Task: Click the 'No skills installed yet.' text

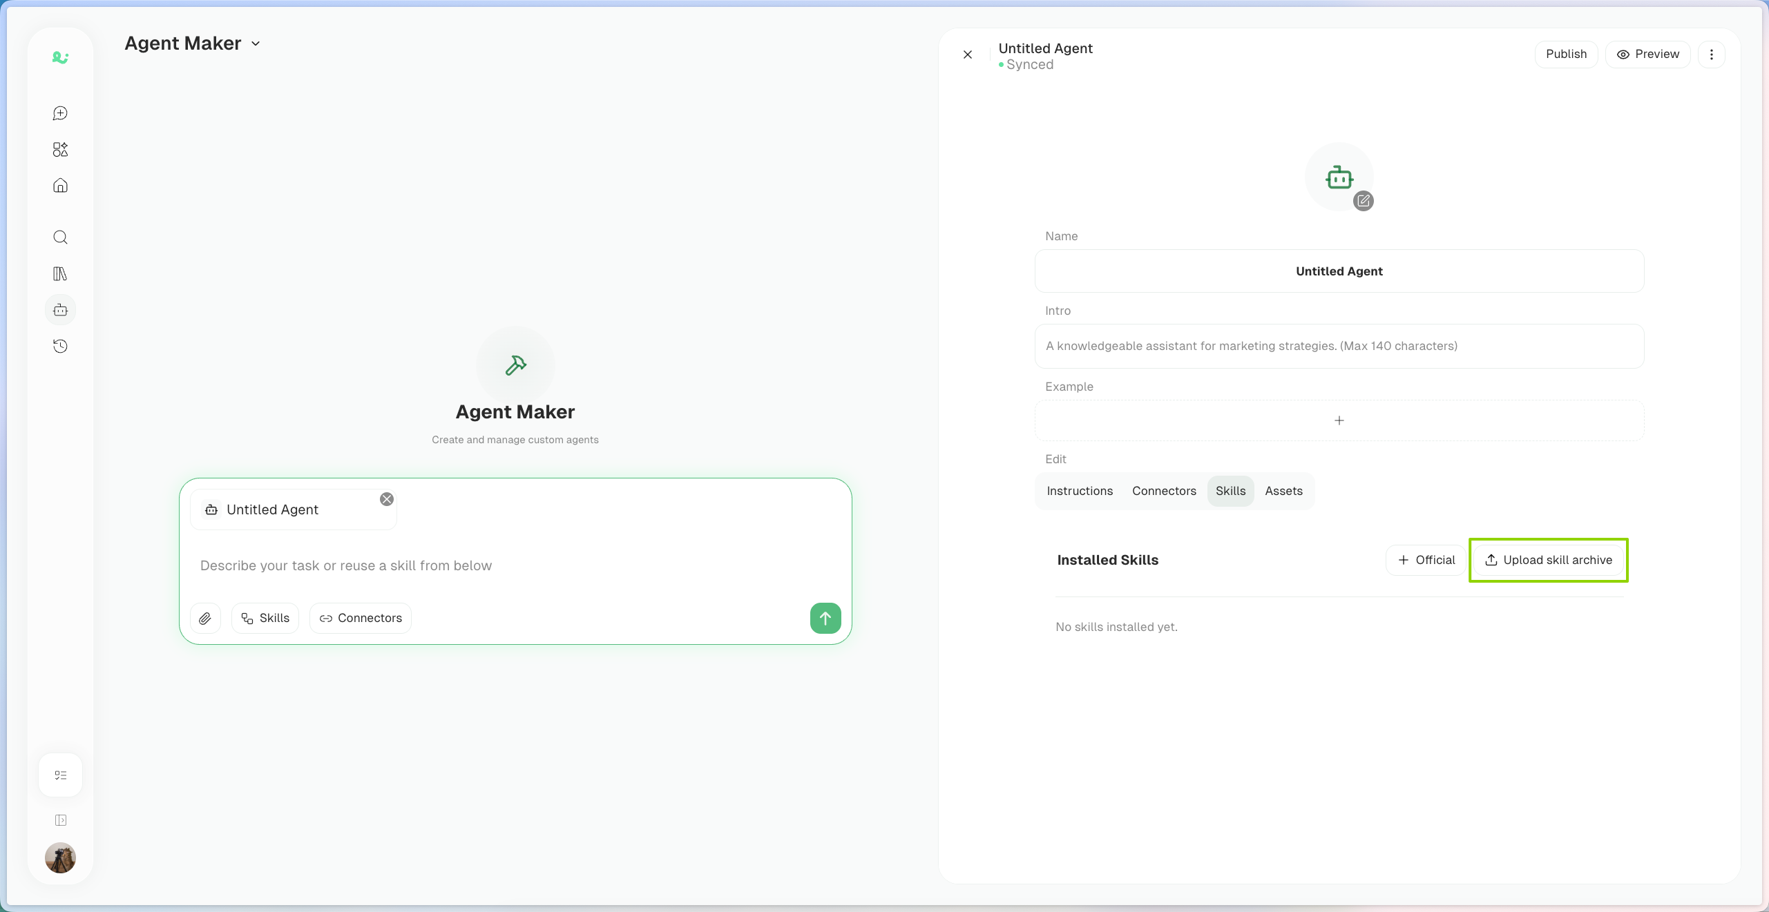Action: 1116,627
